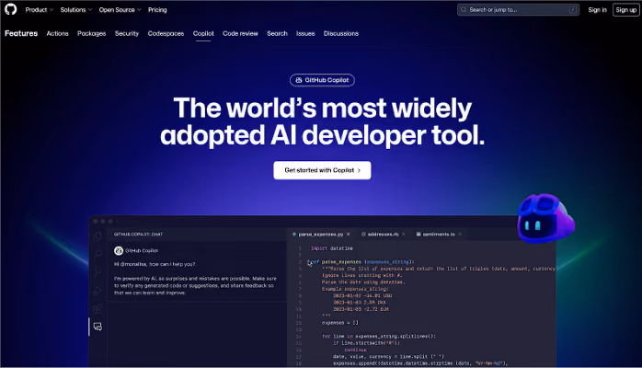The image size is (642, 368).
Task: Click the 'def parse_expenses' code line
Action: click(362, 262)
